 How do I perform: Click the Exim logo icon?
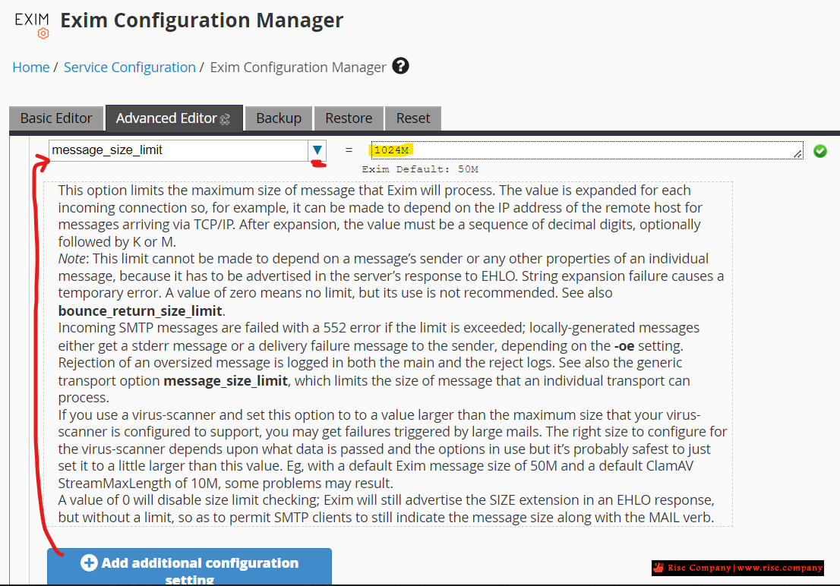32,25
